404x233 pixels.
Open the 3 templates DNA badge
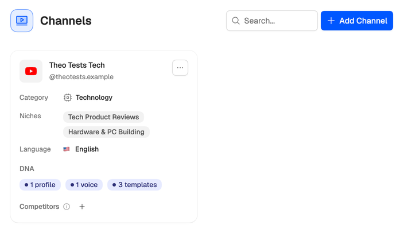[x=134, y=185]
